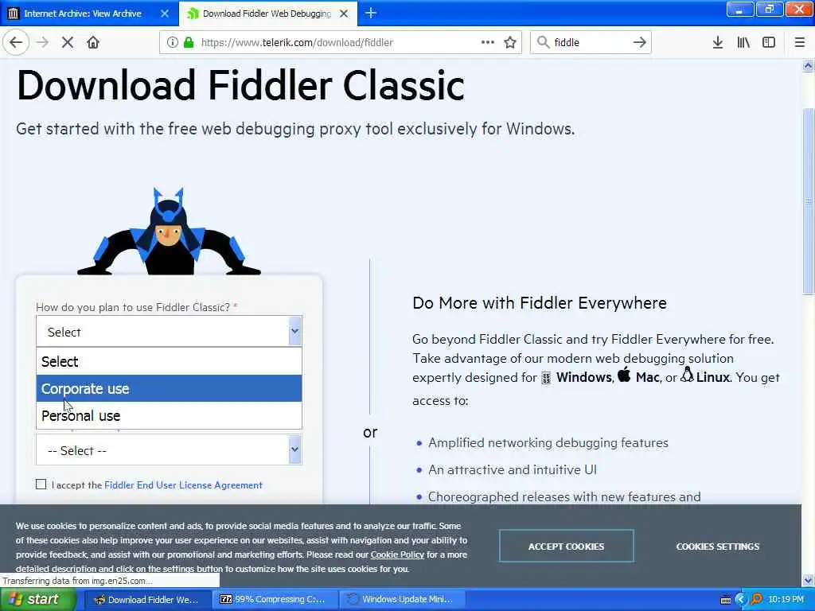Open the library bookshelf icon
The width and height of the screenshot is (815, 611).
pyautogui.click(x=743, y=42)
